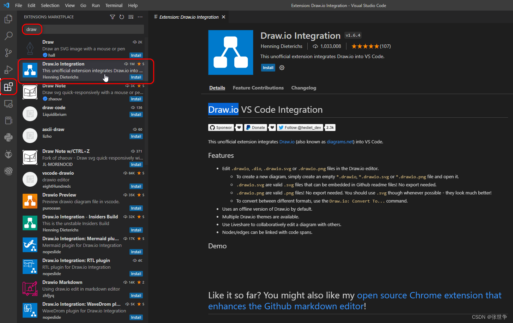This screenshot has height=323, width=513.
Task: Click the GitHub Sponsor badge
Action: point(221,128)
